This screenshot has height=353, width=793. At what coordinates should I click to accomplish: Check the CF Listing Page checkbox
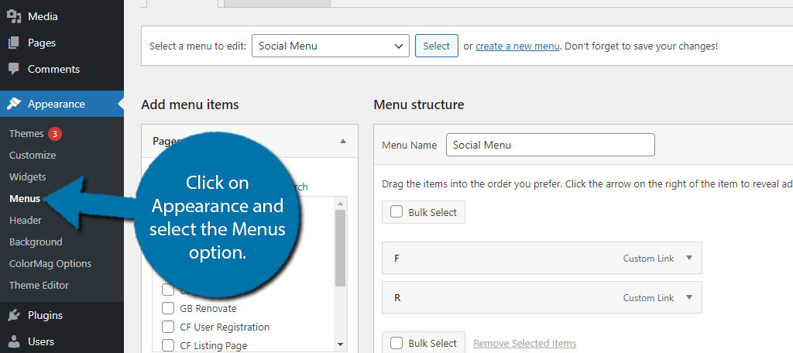(167, 345)
